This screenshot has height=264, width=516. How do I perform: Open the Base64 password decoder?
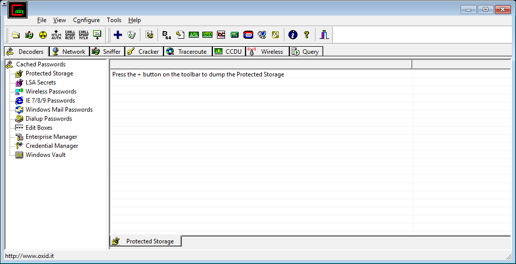(x=167, y=35)
